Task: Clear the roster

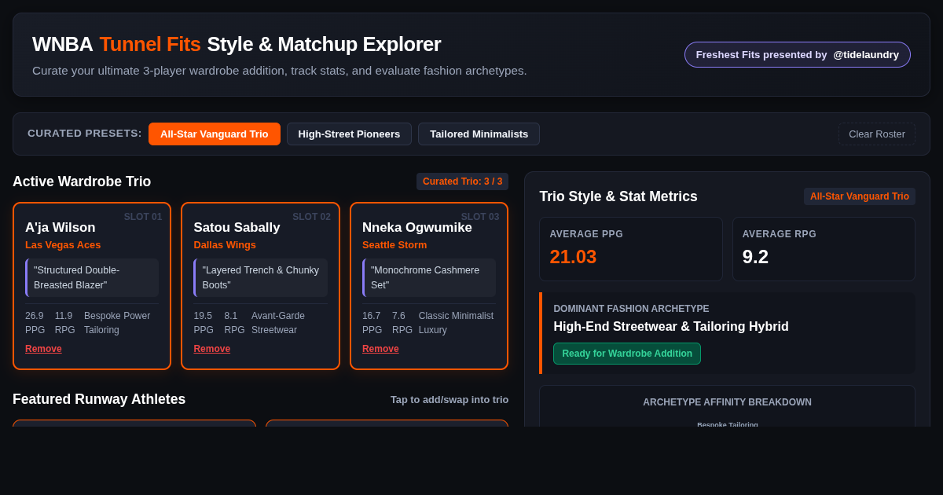Action: click(877, 134)
